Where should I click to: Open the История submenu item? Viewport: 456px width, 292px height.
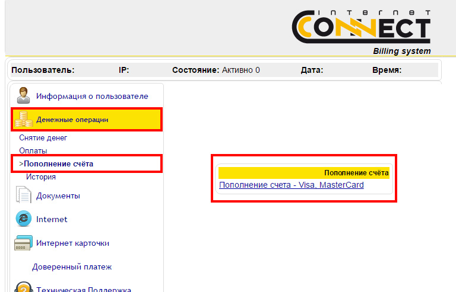pyautogui.click(x=41, y=177)
